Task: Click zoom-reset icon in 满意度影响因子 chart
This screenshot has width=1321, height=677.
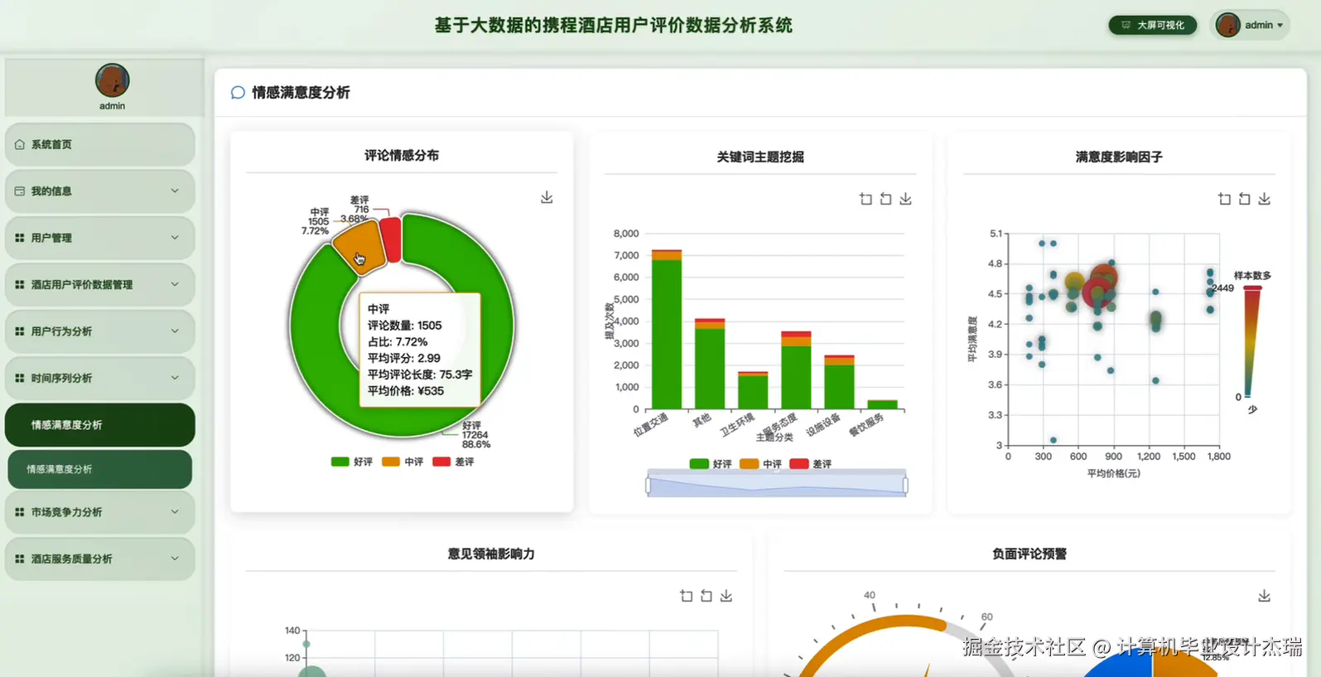Action: click(x=1244, y=199)
